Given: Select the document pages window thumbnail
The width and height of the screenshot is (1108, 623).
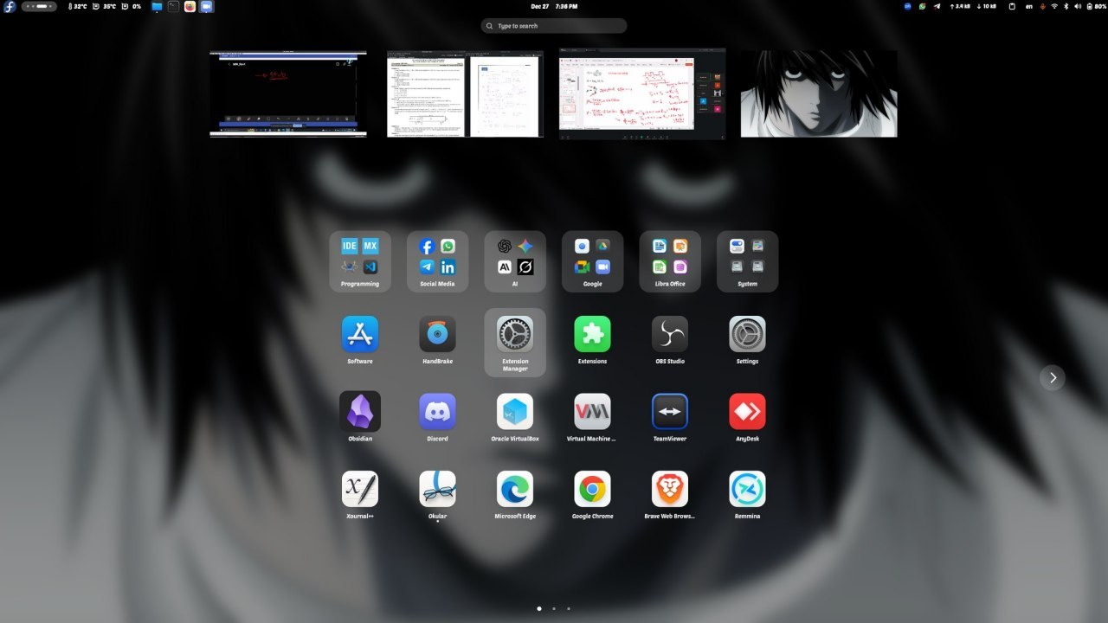Looking at the screenshot, I should 465,93.
